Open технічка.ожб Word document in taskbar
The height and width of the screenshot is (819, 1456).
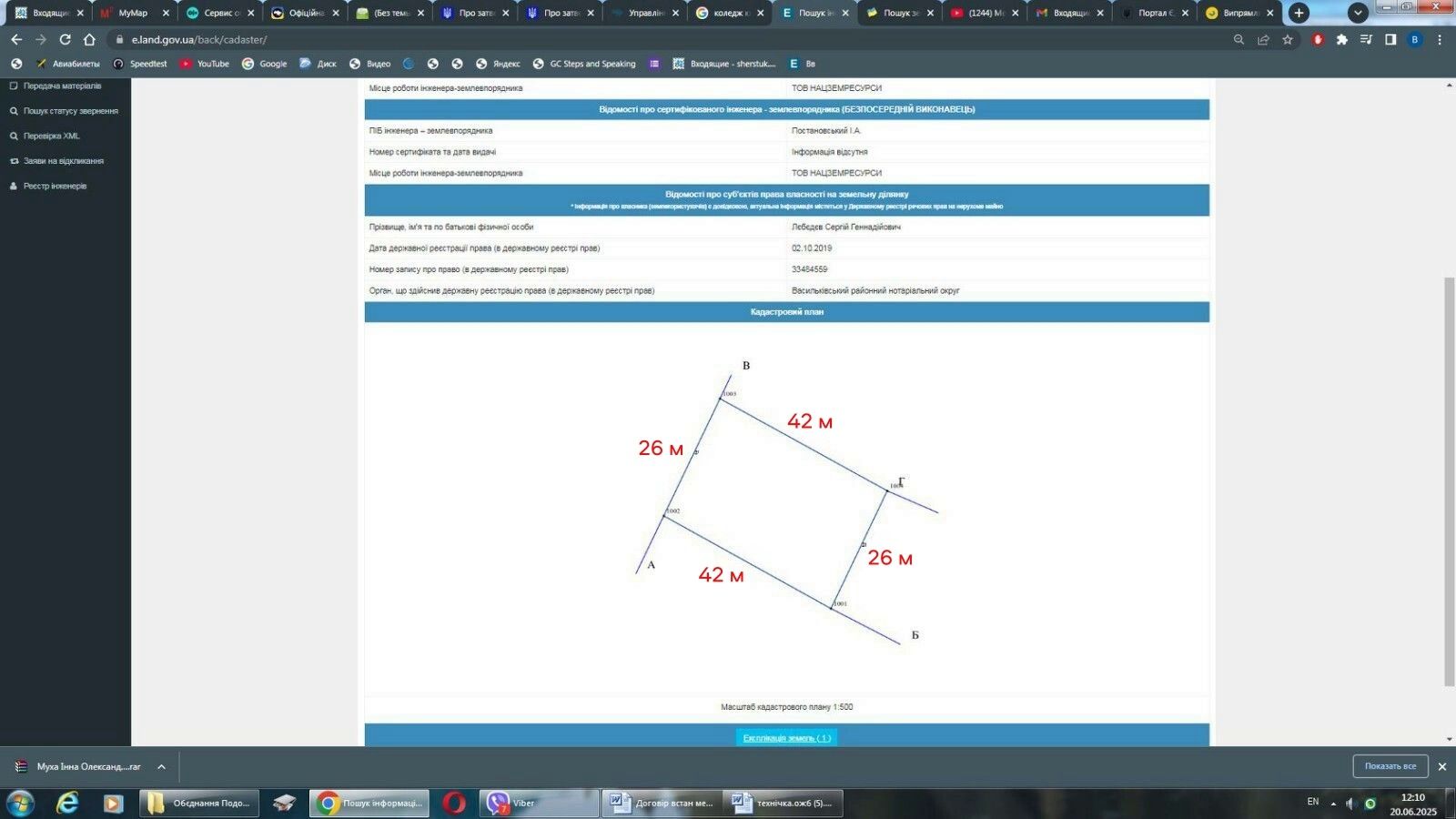[784, 803]
